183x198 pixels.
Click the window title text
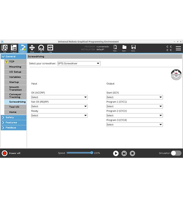88,42
